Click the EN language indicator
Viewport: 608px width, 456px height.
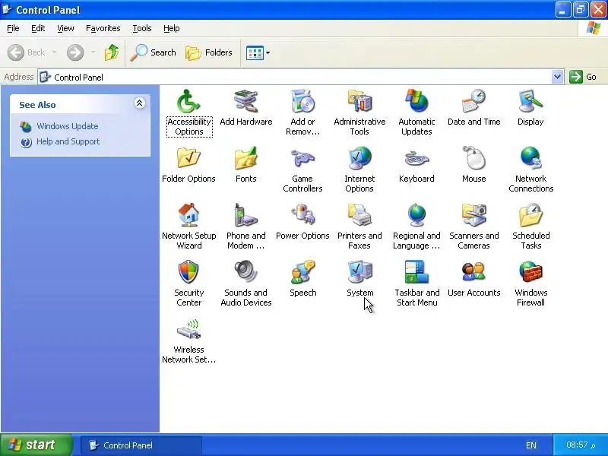[x=531, y=445]
